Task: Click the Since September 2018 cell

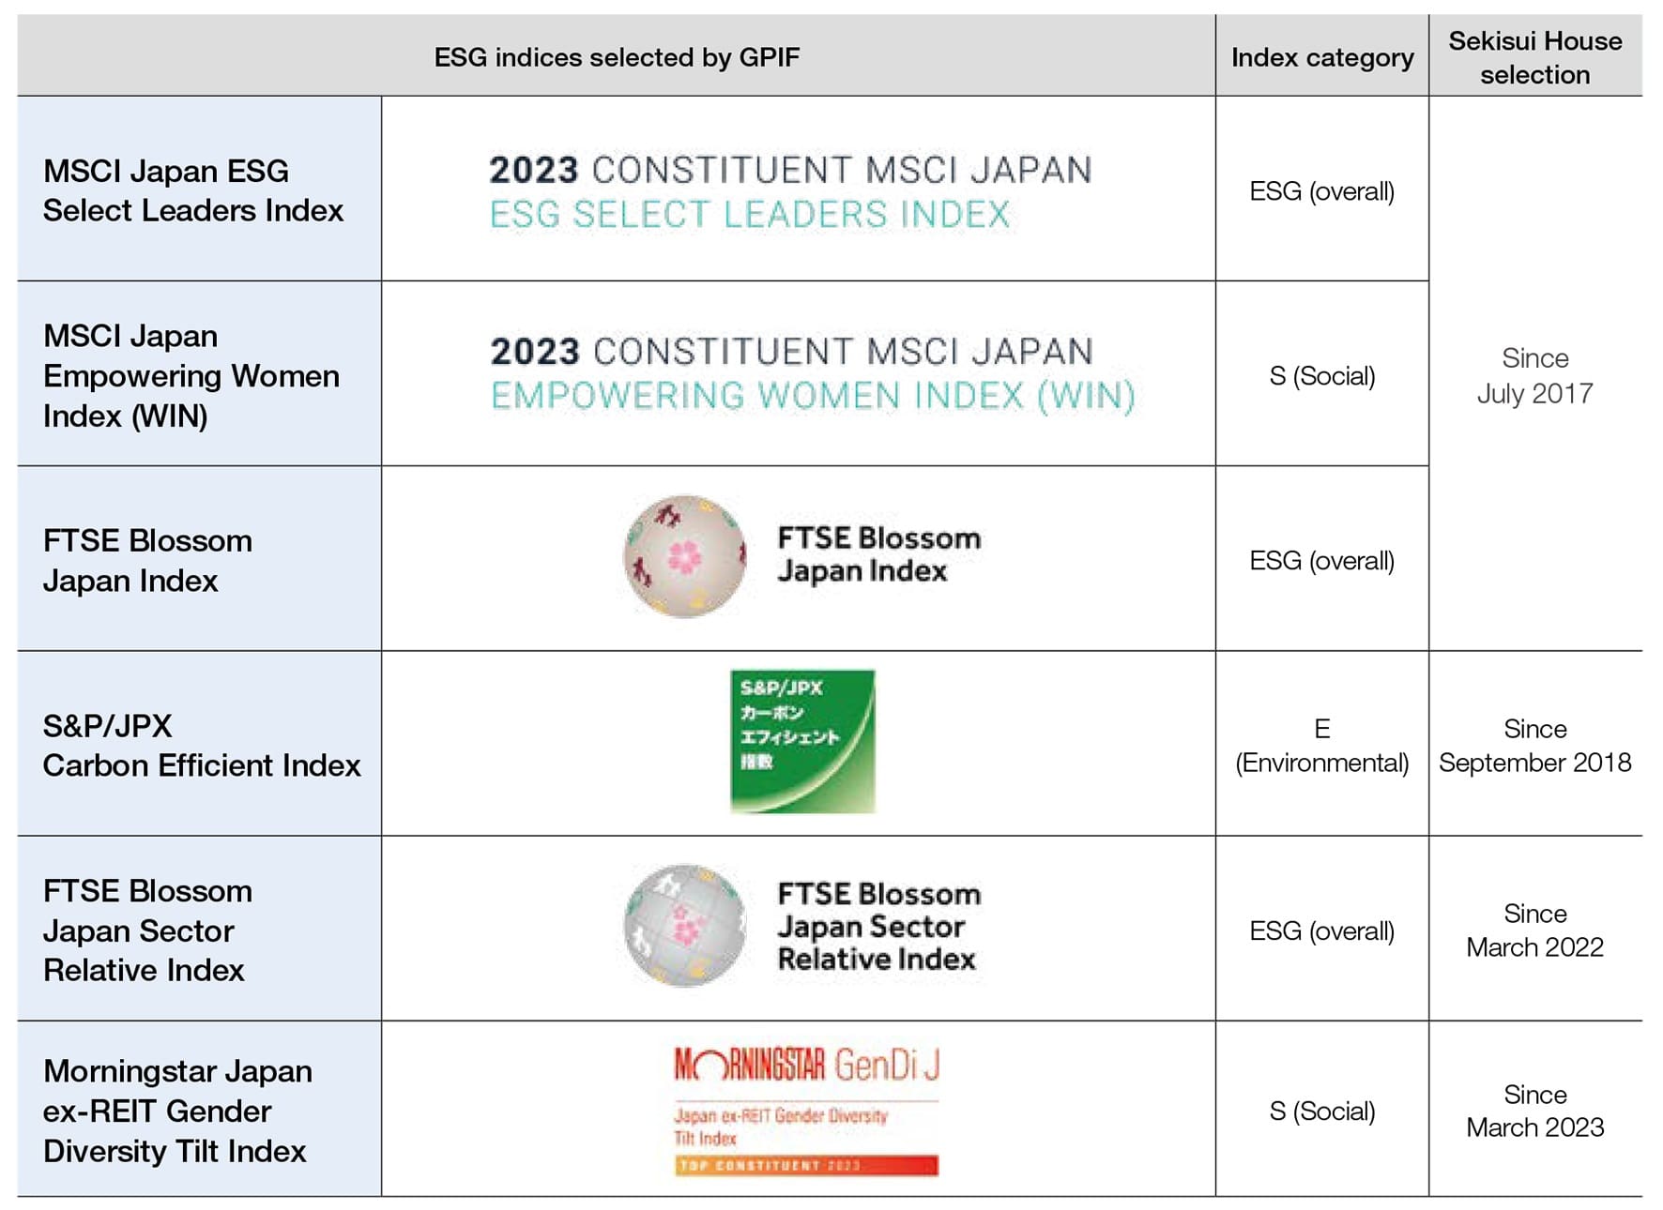Action: (1535, 746)
